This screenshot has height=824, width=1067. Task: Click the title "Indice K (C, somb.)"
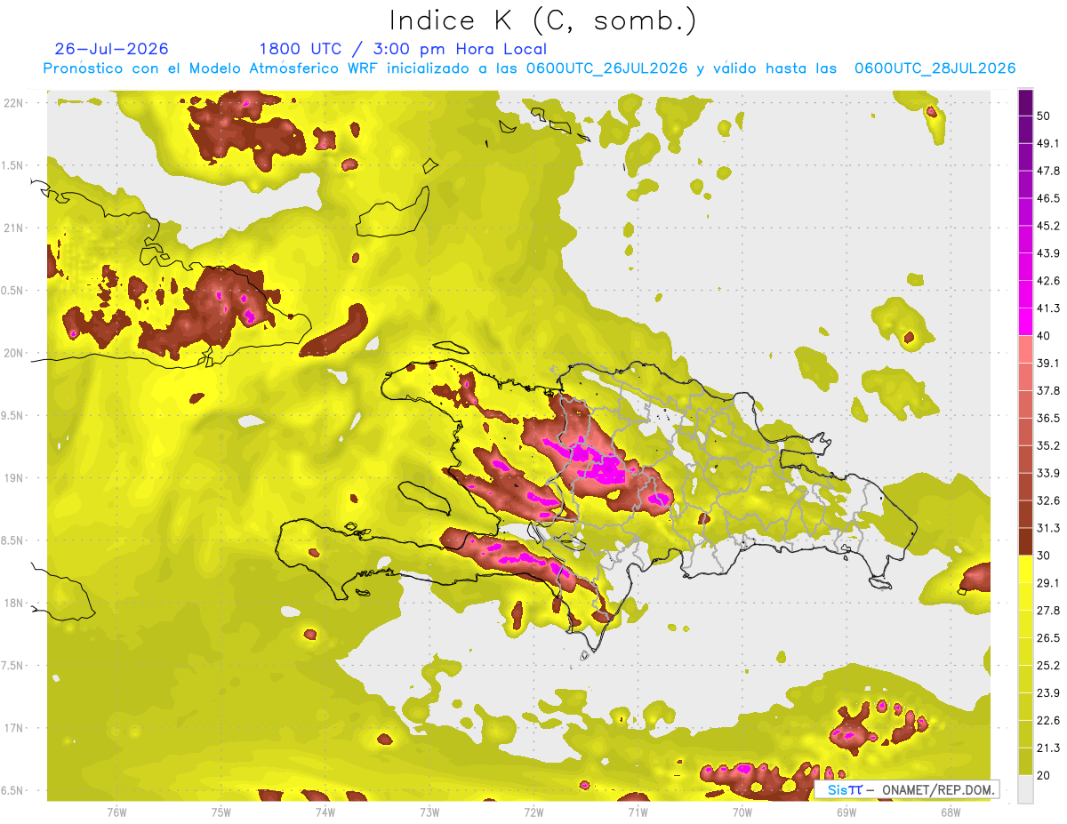(x=542, y=21)
